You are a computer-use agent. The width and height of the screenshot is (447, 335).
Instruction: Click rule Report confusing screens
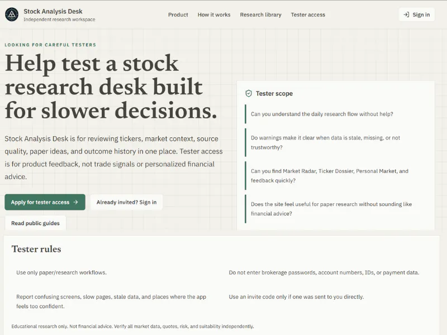[x=111, y=301]
